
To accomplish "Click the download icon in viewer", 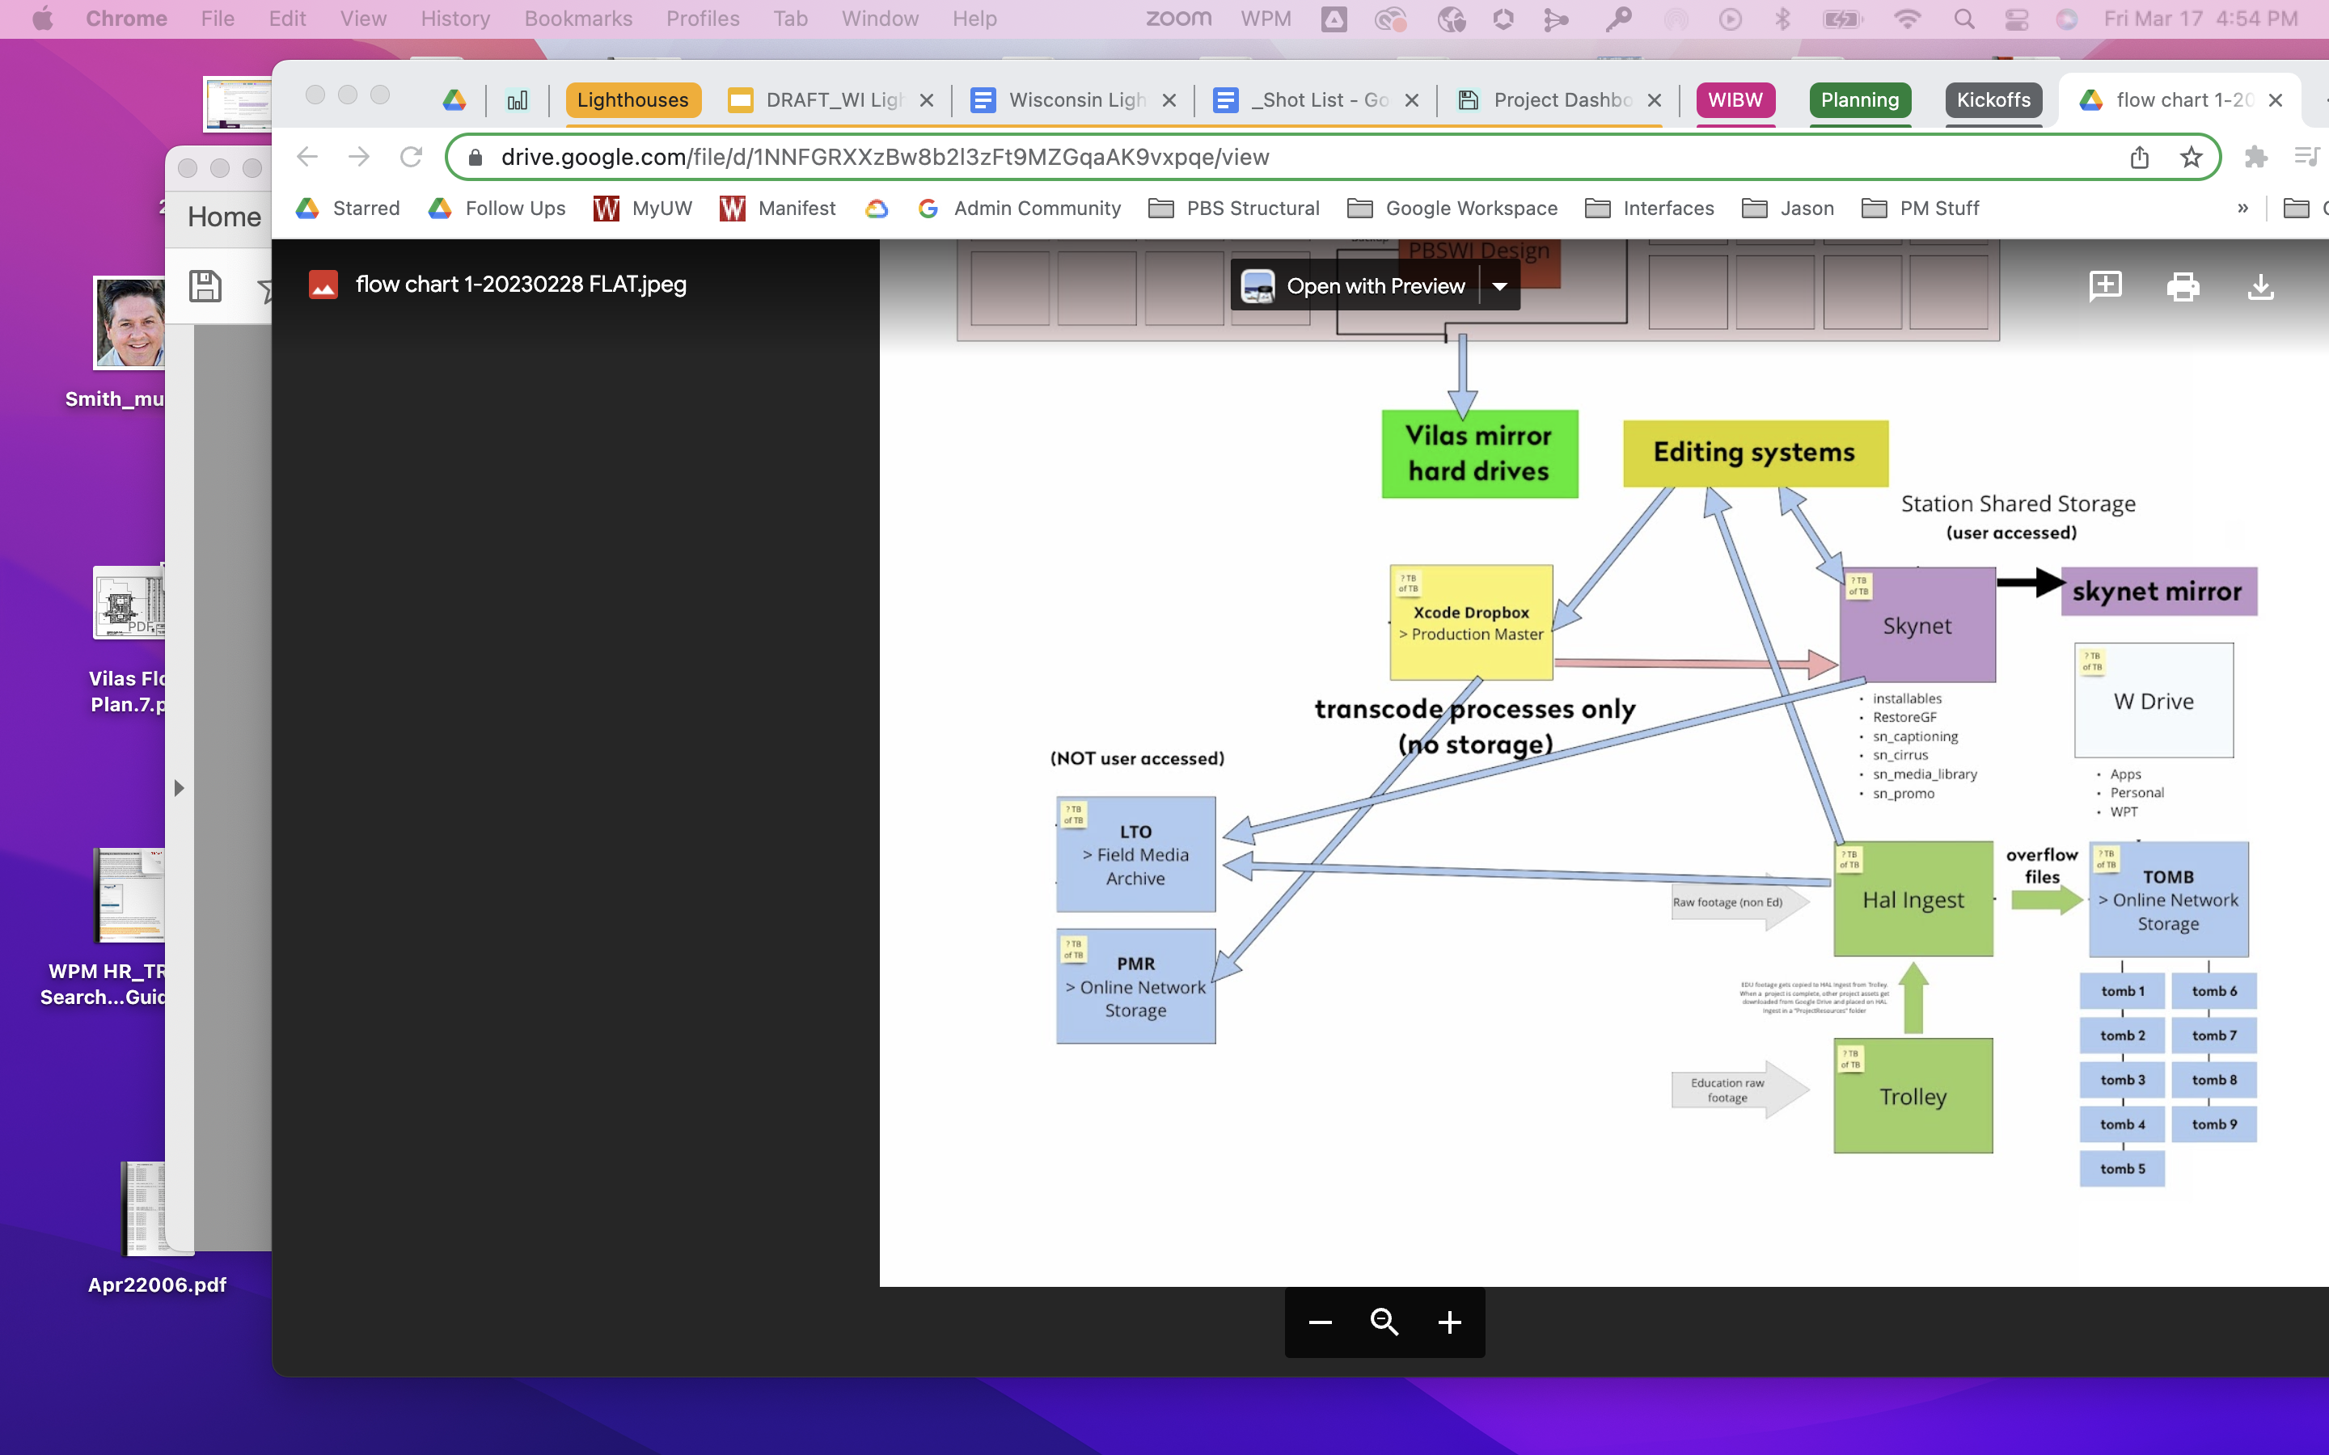I will pyautogui.click(x=2261, y=286).
